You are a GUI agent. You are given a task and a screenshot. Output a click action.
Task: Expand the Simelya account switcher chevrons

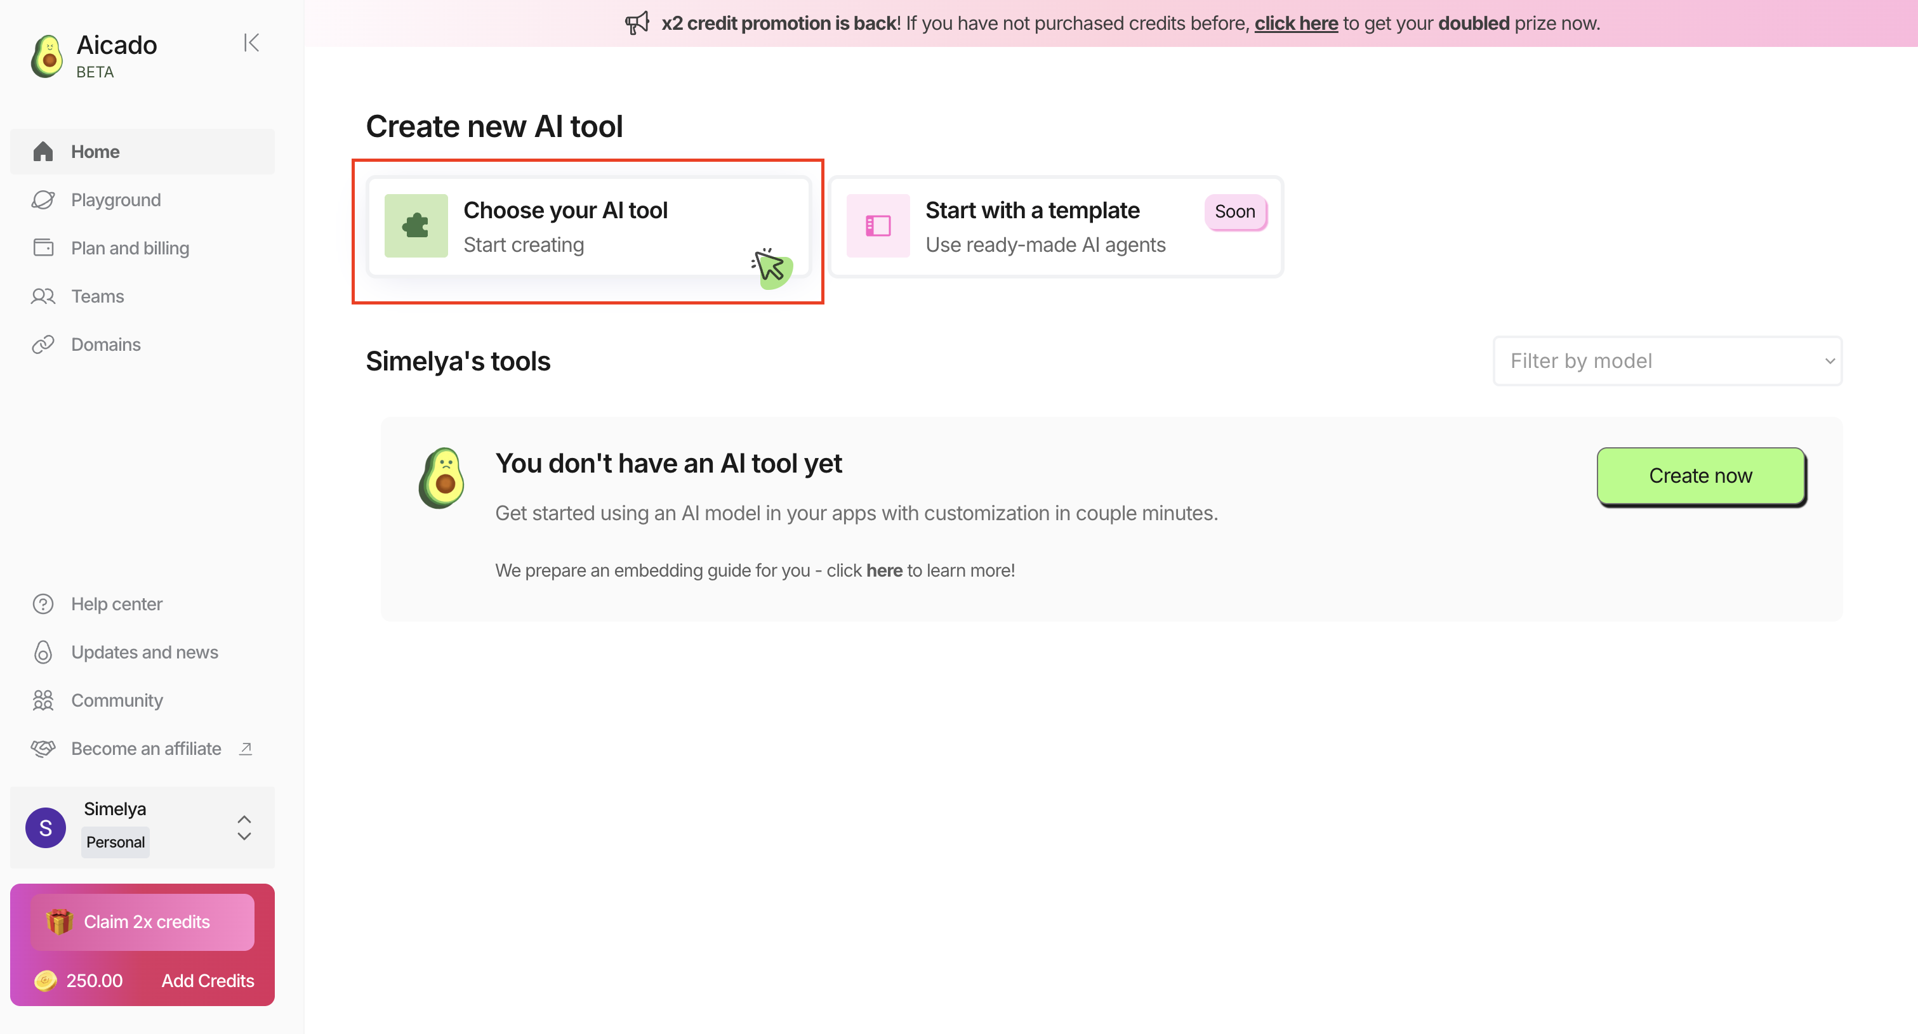(x=244, y=827)
